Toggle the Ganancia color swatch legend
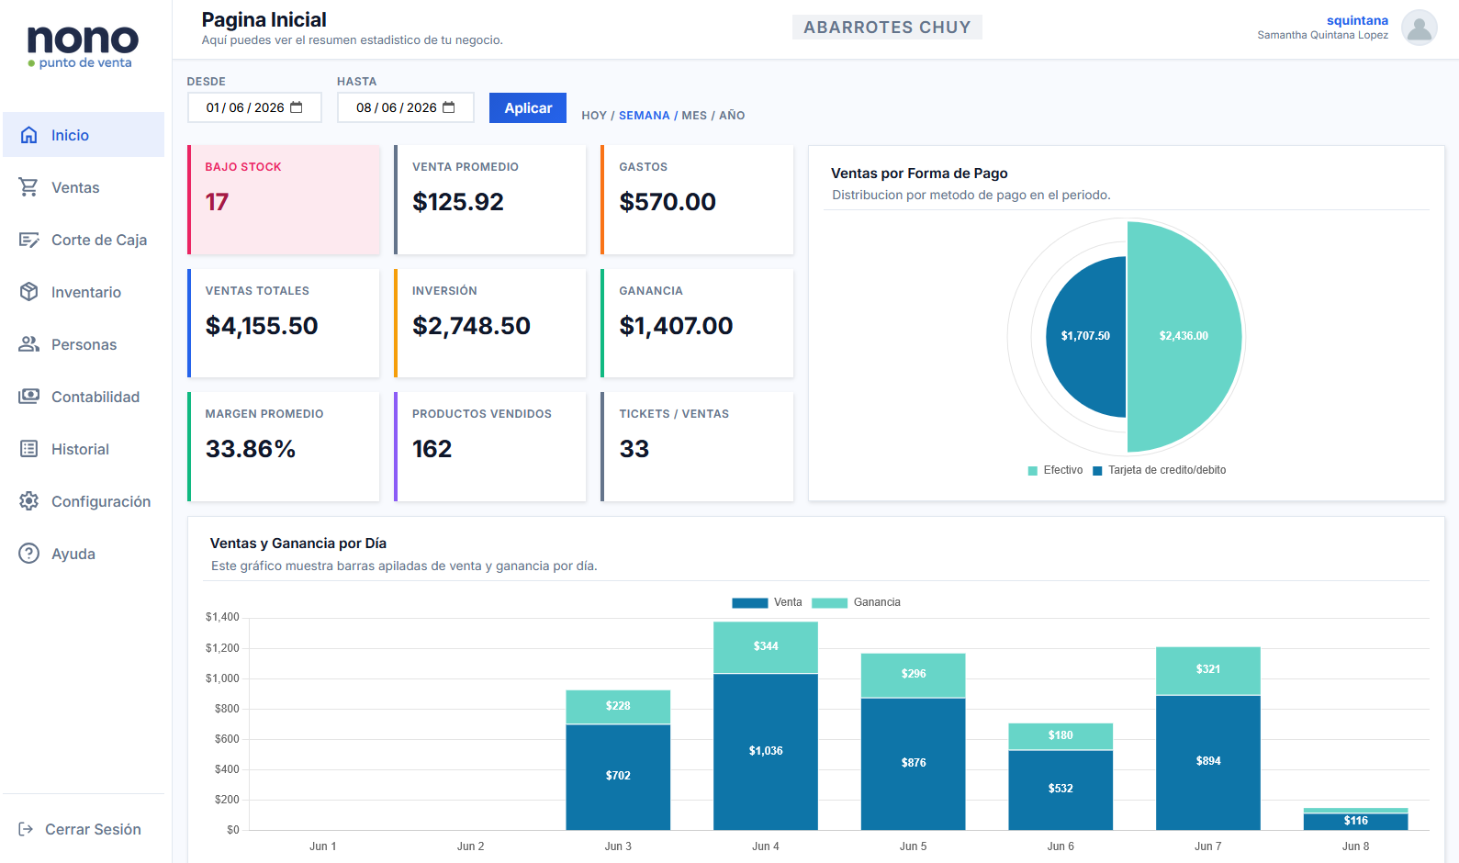The image size is (1459, 863). click(x=829, y=603)
